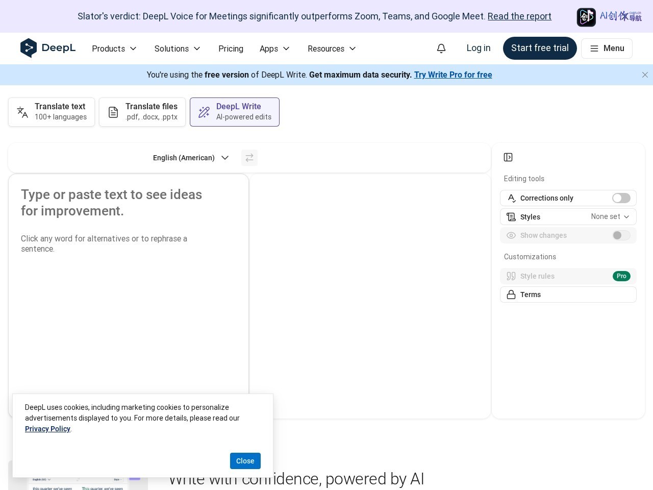Open the notifications bell
Viewport: 653px width, 490px height.
click(441, 48)
